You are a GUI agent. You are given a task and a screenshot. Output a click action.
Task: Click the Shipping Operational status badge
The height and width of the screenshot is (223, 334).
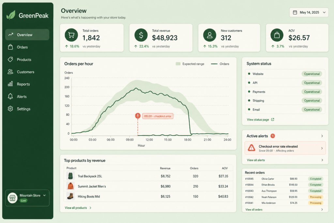tap(312, 101)
